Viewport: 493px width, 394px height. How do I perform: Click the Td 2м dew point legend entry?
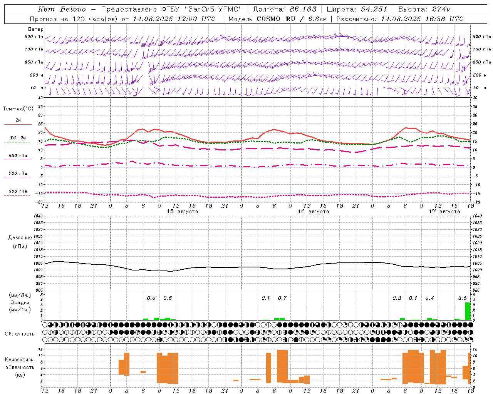coord(18,138)
